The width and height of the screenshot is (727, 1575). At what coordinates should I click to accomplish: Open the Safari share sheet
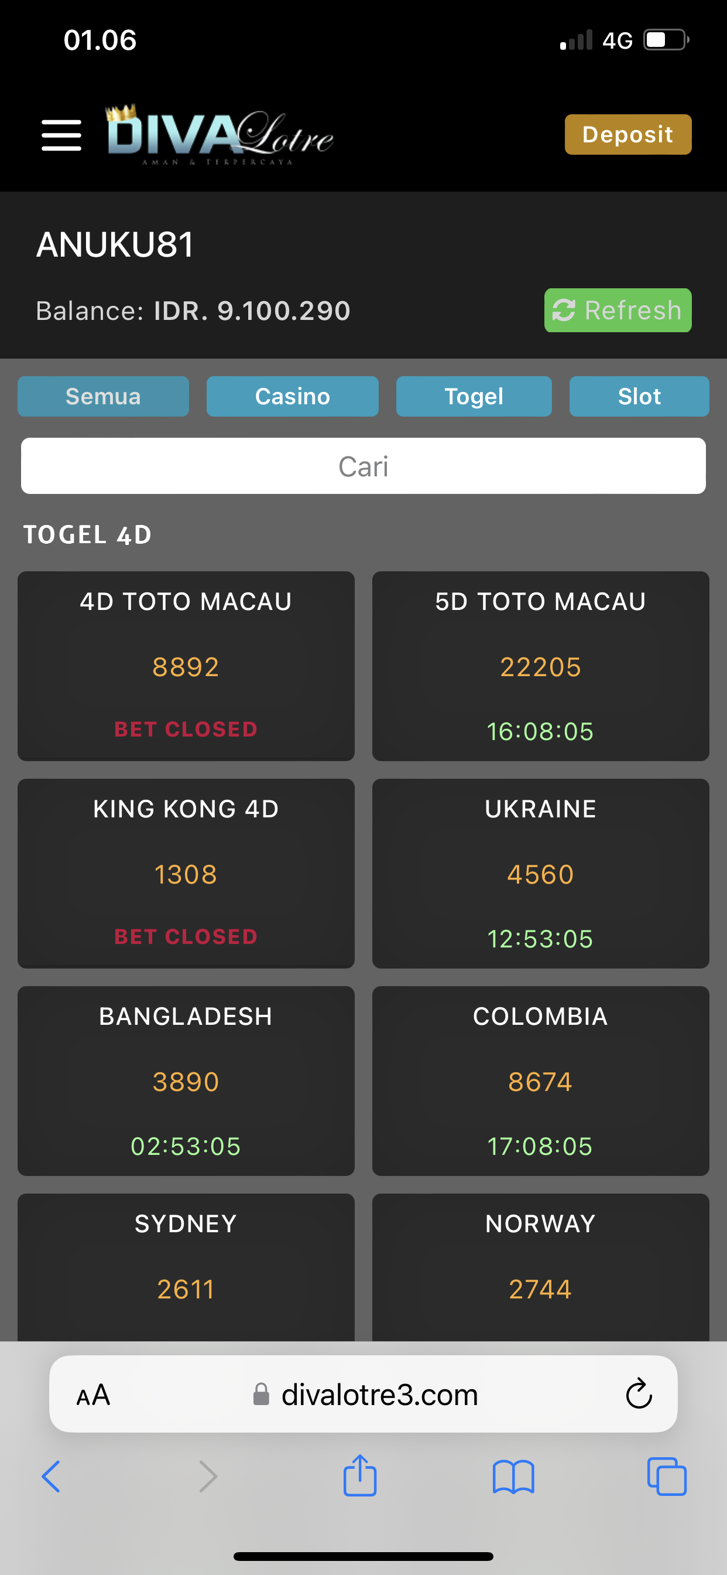click(x=360, y=1475)
